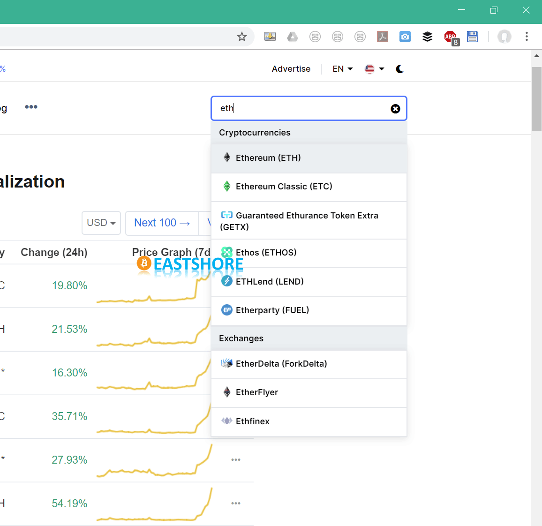Open EN language dropdown
Viewport: 542px width, 526px height.
[x=343, y=69]
